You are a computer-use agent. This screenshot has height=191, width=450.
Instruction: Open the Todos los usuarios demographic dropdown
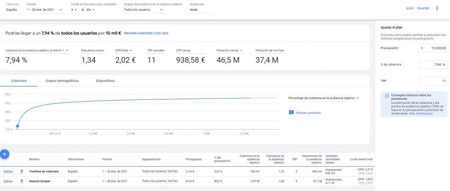(x=144, y=10)
